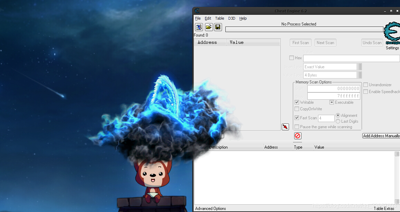Image resolution: width=400 pixels, height=212 pixels.
Task: Click the Address column in address table
Action: (x=278, y=147)
